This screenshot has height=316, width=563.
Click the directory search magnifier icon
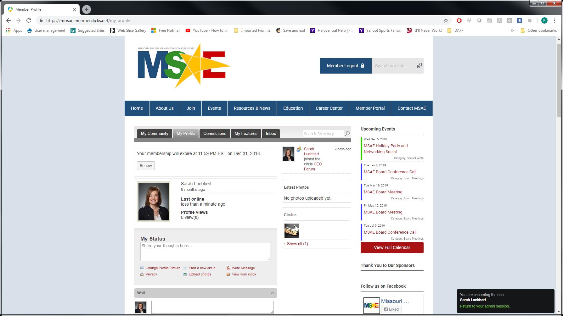tap(347, 134)
